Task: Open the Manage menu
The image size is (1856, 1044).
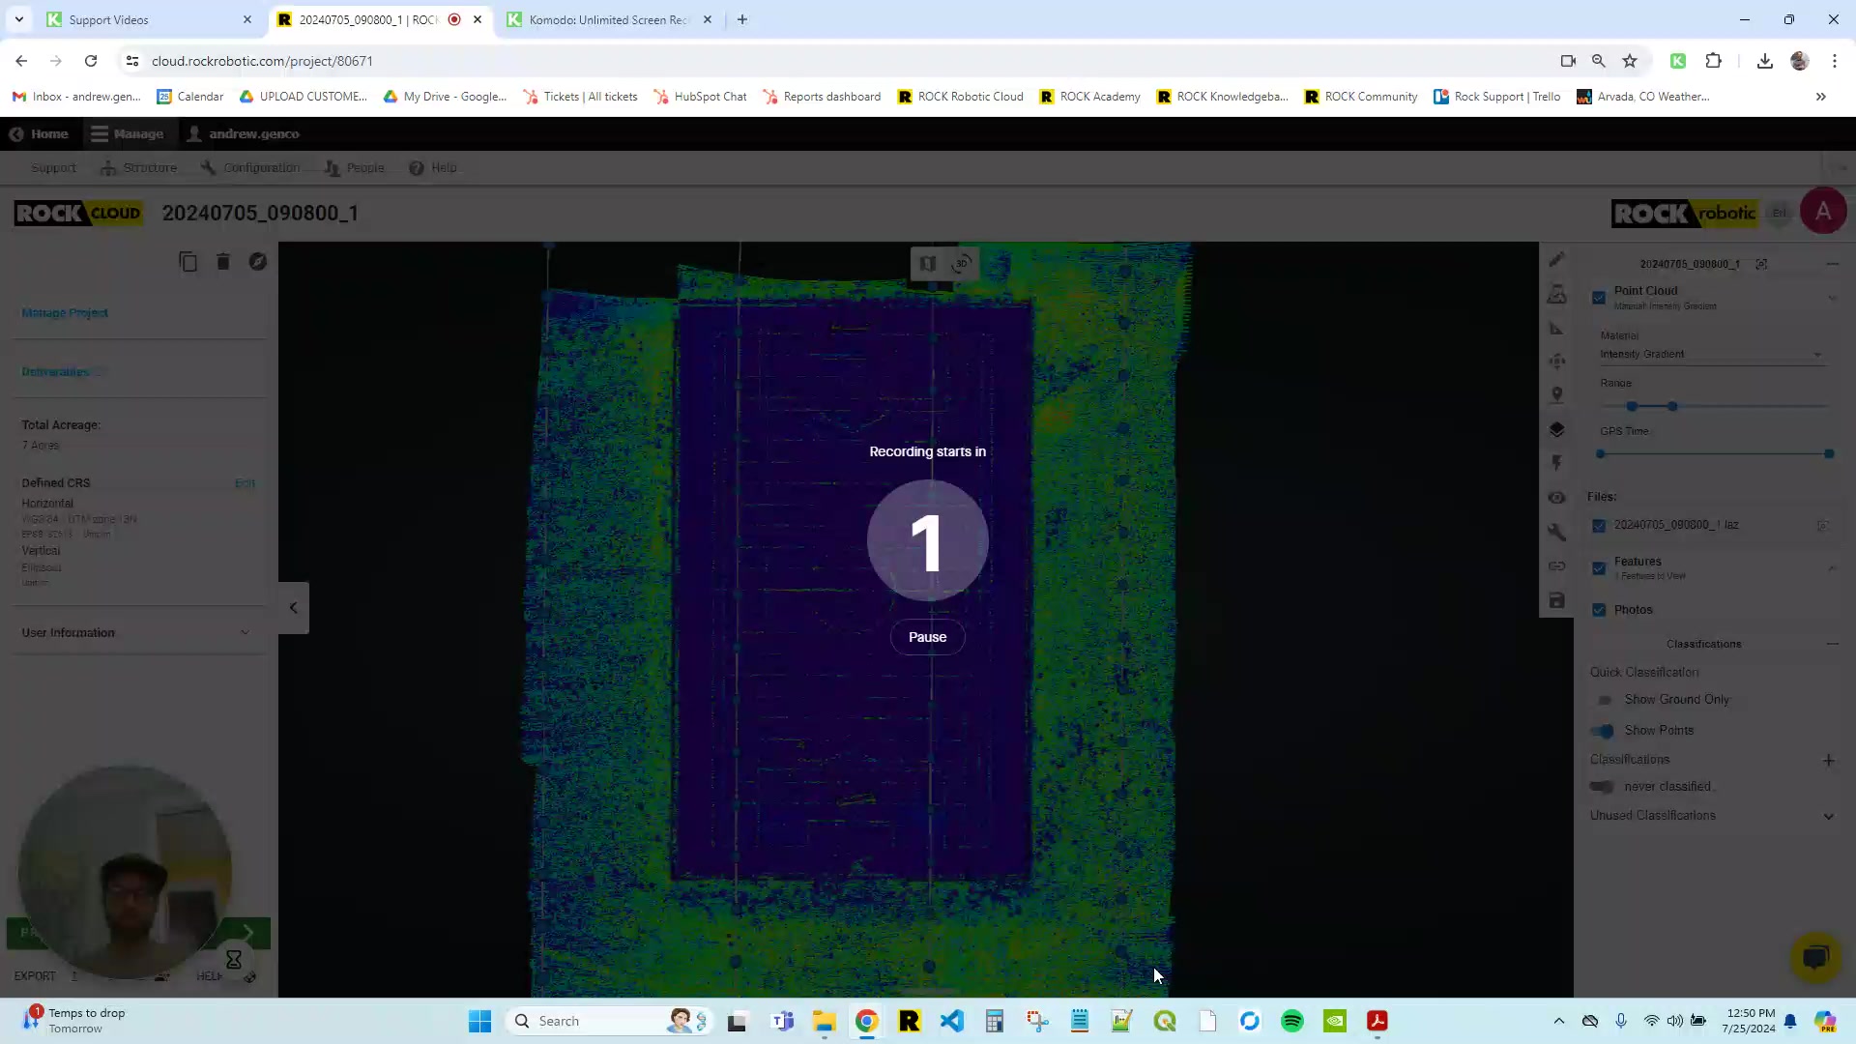Action: pos(128,133)
